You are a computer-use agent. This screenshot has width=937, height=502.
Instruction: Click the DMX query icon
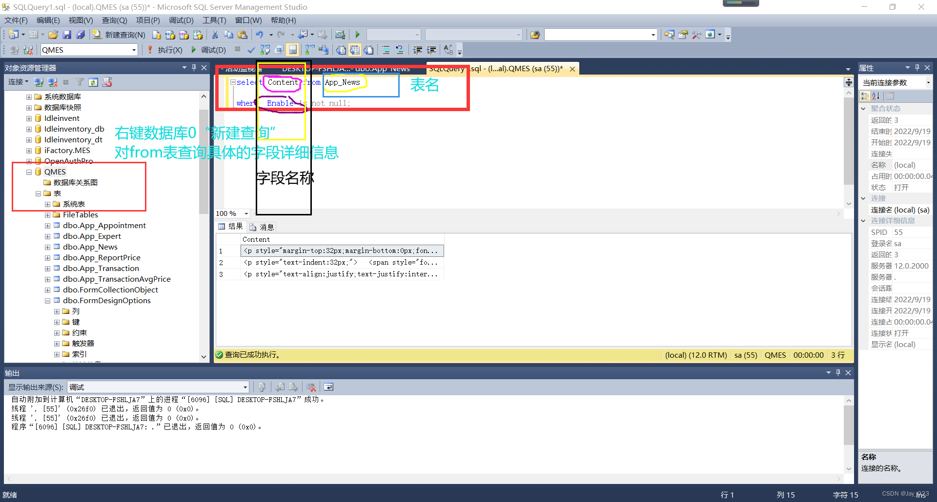183,35
